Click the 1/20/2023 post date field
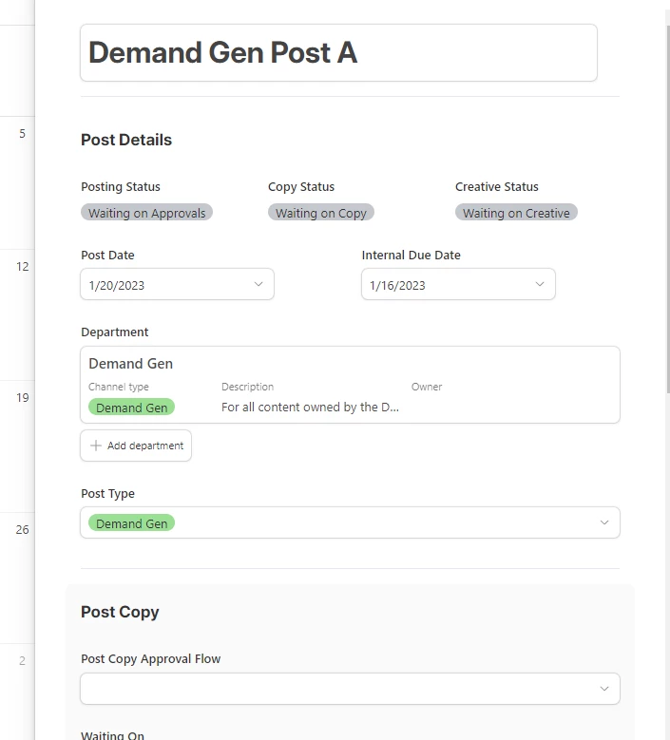 click(x=166, y=285)
